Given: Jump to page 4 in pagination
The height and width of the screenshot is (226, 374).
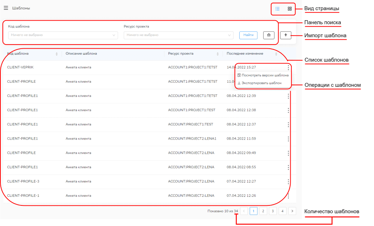Looking at the screenshot, I should click(x=282, y=211).
